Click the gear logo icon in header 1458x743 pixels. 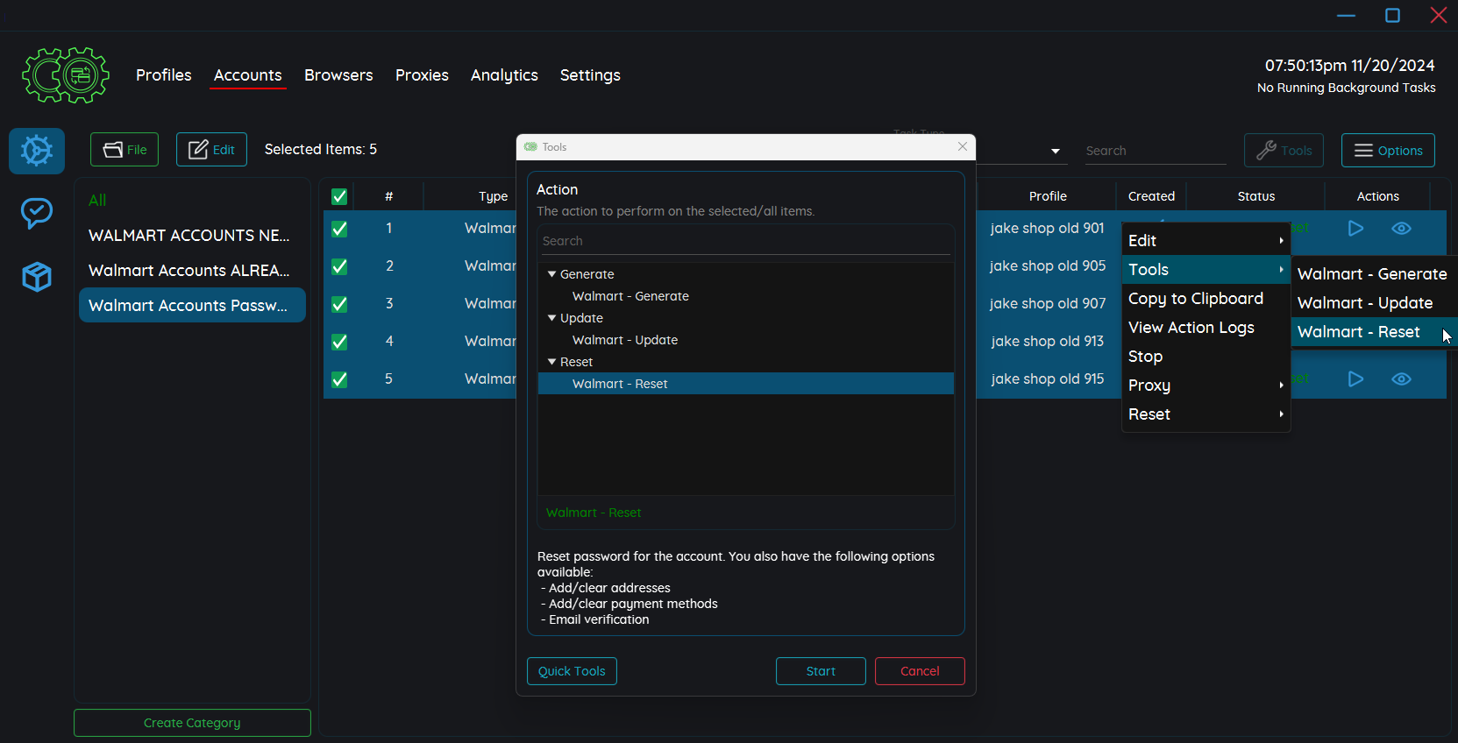[x=66, y=75]
